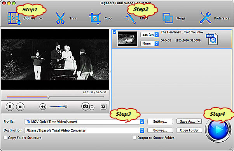Open the Effect magic wand icon

(130, 19)
